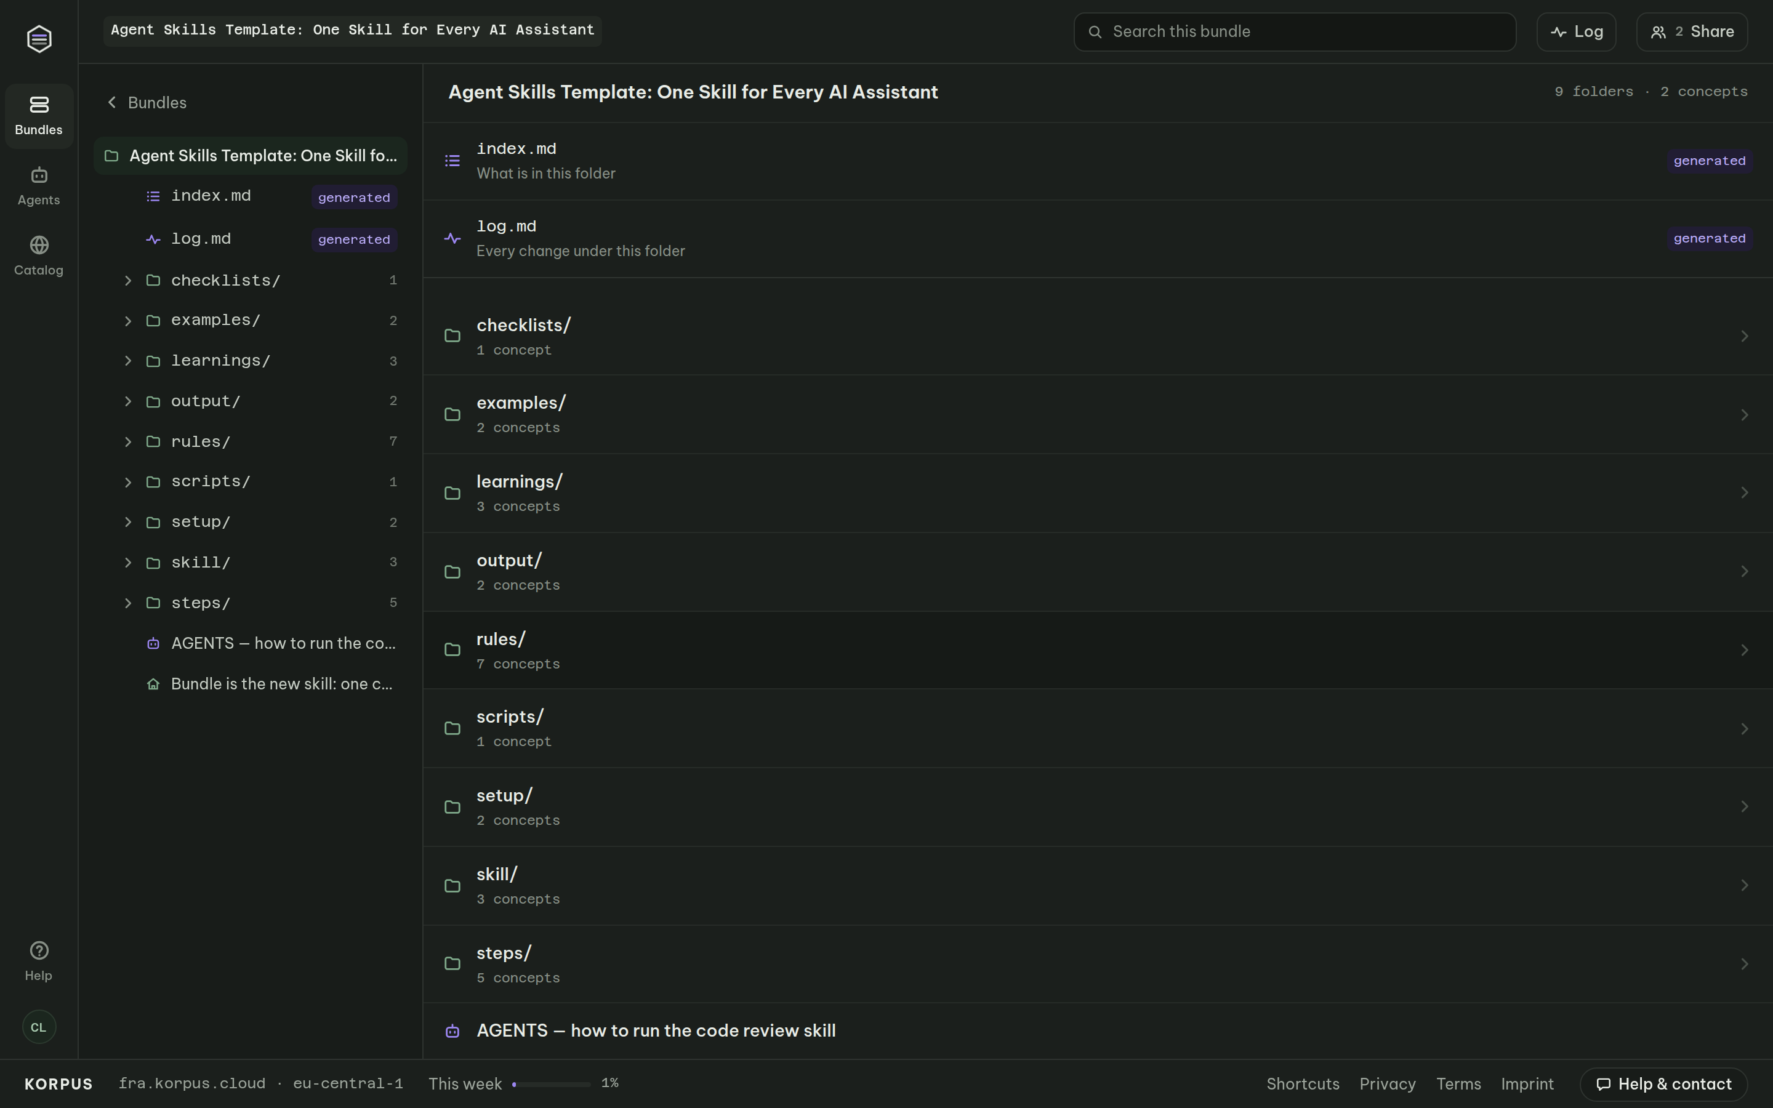Screen dimensions: 1773x1108
Task: Open the Help question mark icon
Action: [39, 950]
